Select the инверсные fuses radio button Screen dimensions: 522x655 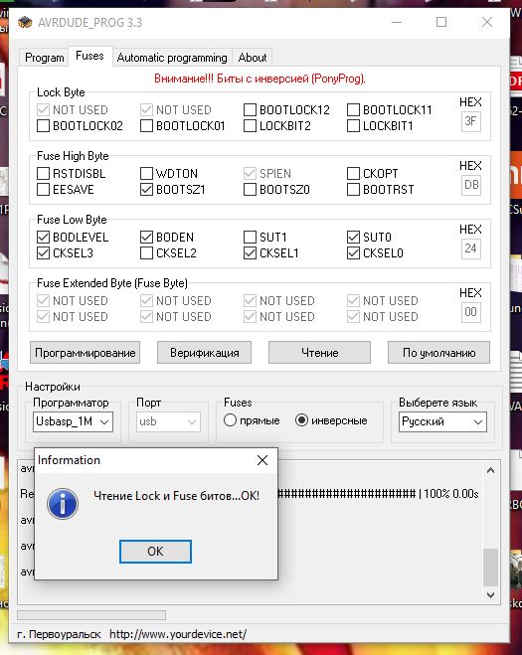(x=301, y=420)
